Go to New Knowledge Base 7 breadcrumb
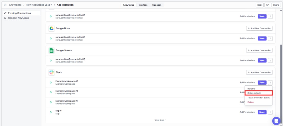Image resolution: width=283 pixels, height=126 pixels. 39,5
